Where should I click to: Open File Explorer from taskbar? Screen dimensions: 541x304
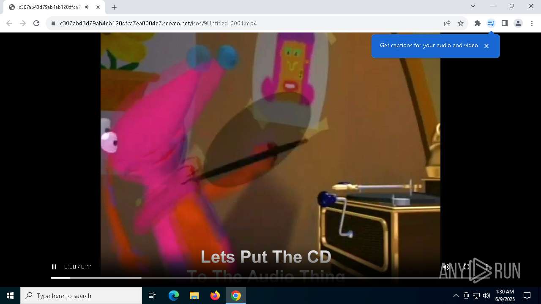pyautogui.click(x=194, y=296)
